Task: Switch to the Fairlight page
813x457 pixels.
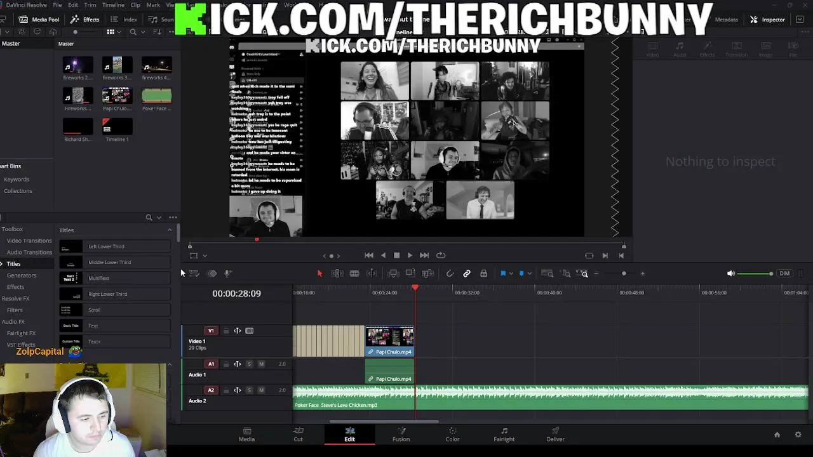Action: click(504, 434)
